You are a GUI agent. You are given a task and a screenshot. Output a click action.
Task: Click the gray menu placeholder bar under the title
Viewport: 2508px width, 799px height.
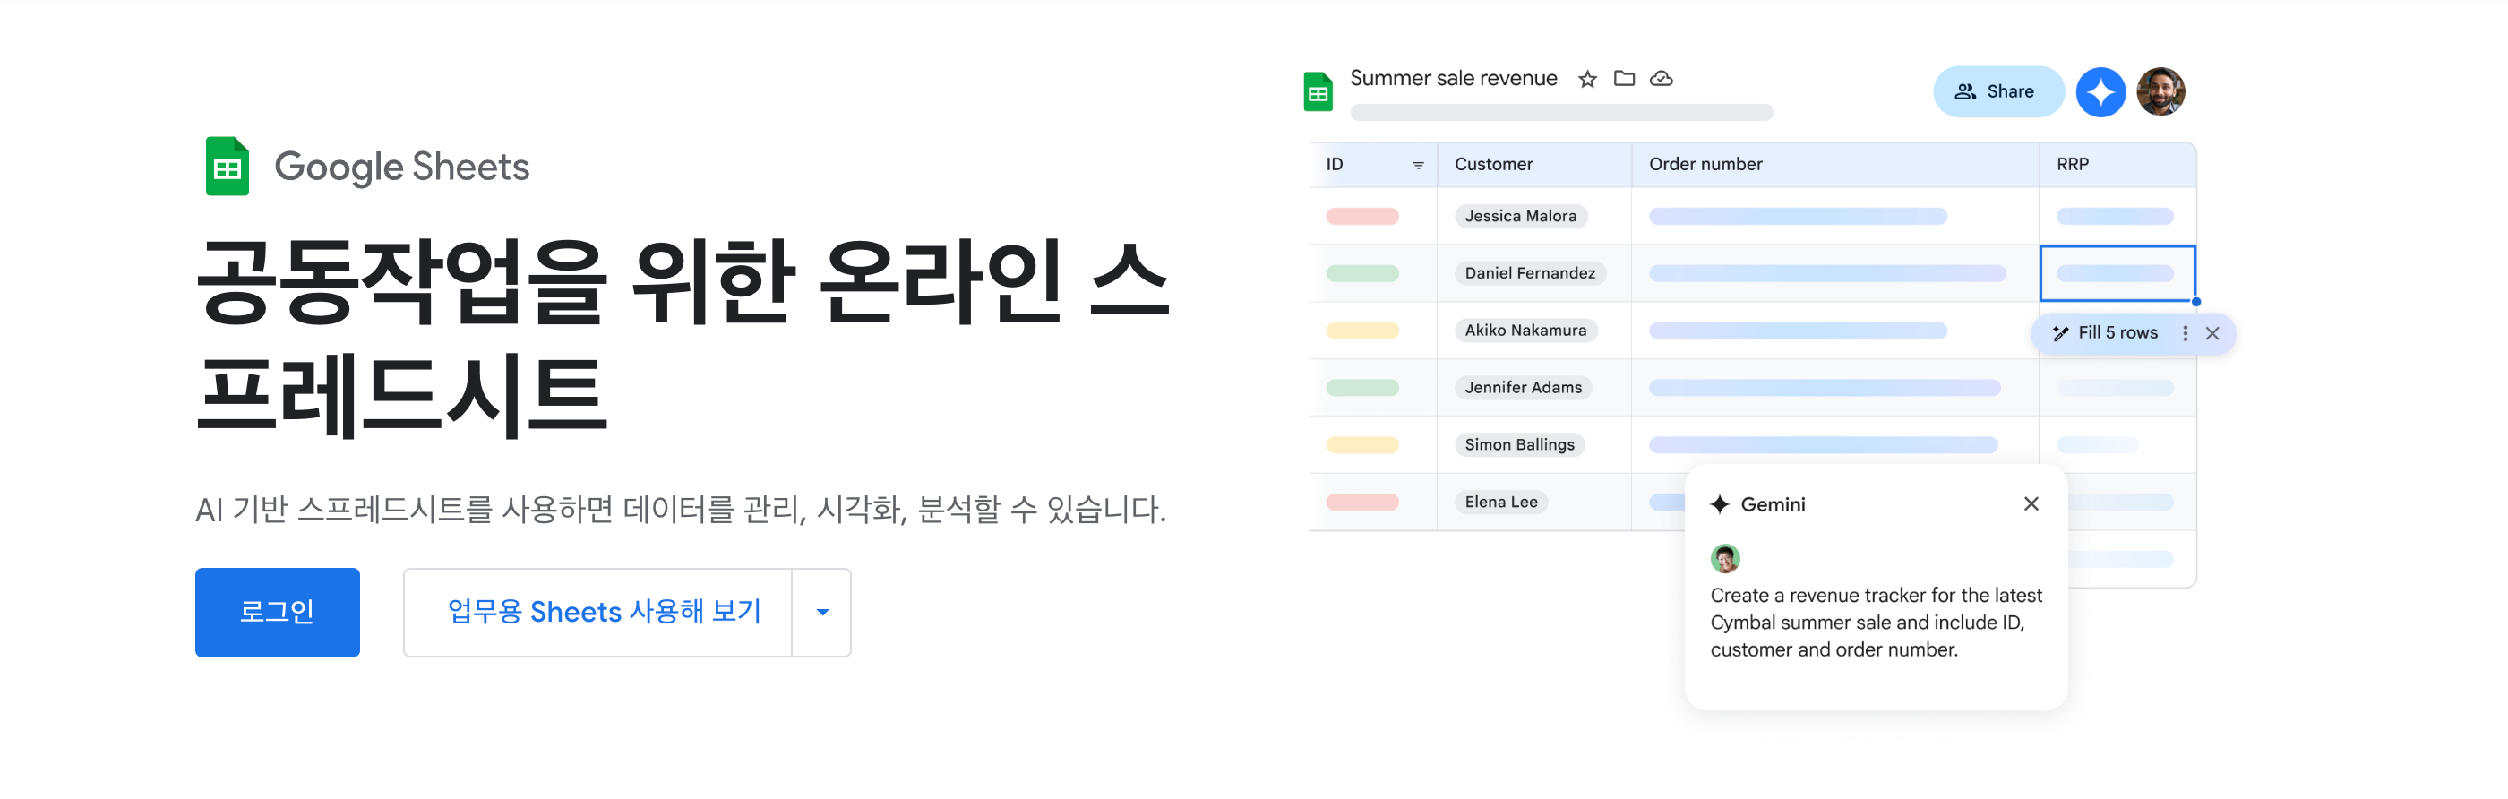click(x=1560, y=113)
